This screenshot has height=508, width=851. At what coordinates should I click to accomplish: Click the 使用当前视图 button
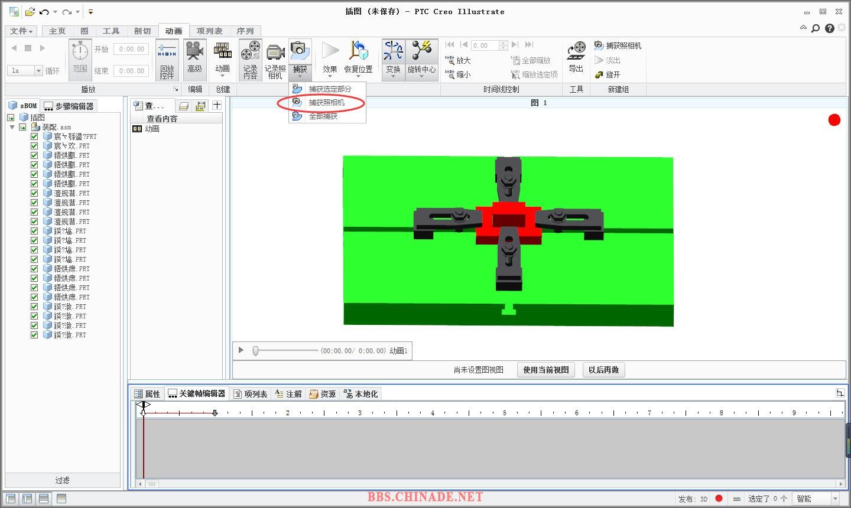(x=546, y=370)
